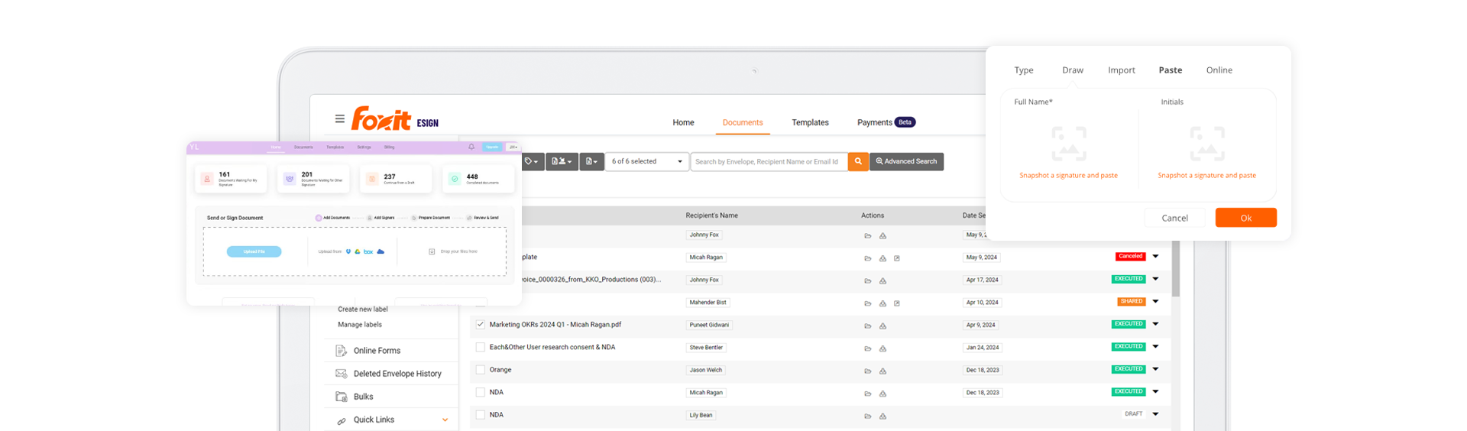Screen dimensions: 1467x431
Task: Open the hamburger menu beside Foxit logo
Action: [339, 119]
